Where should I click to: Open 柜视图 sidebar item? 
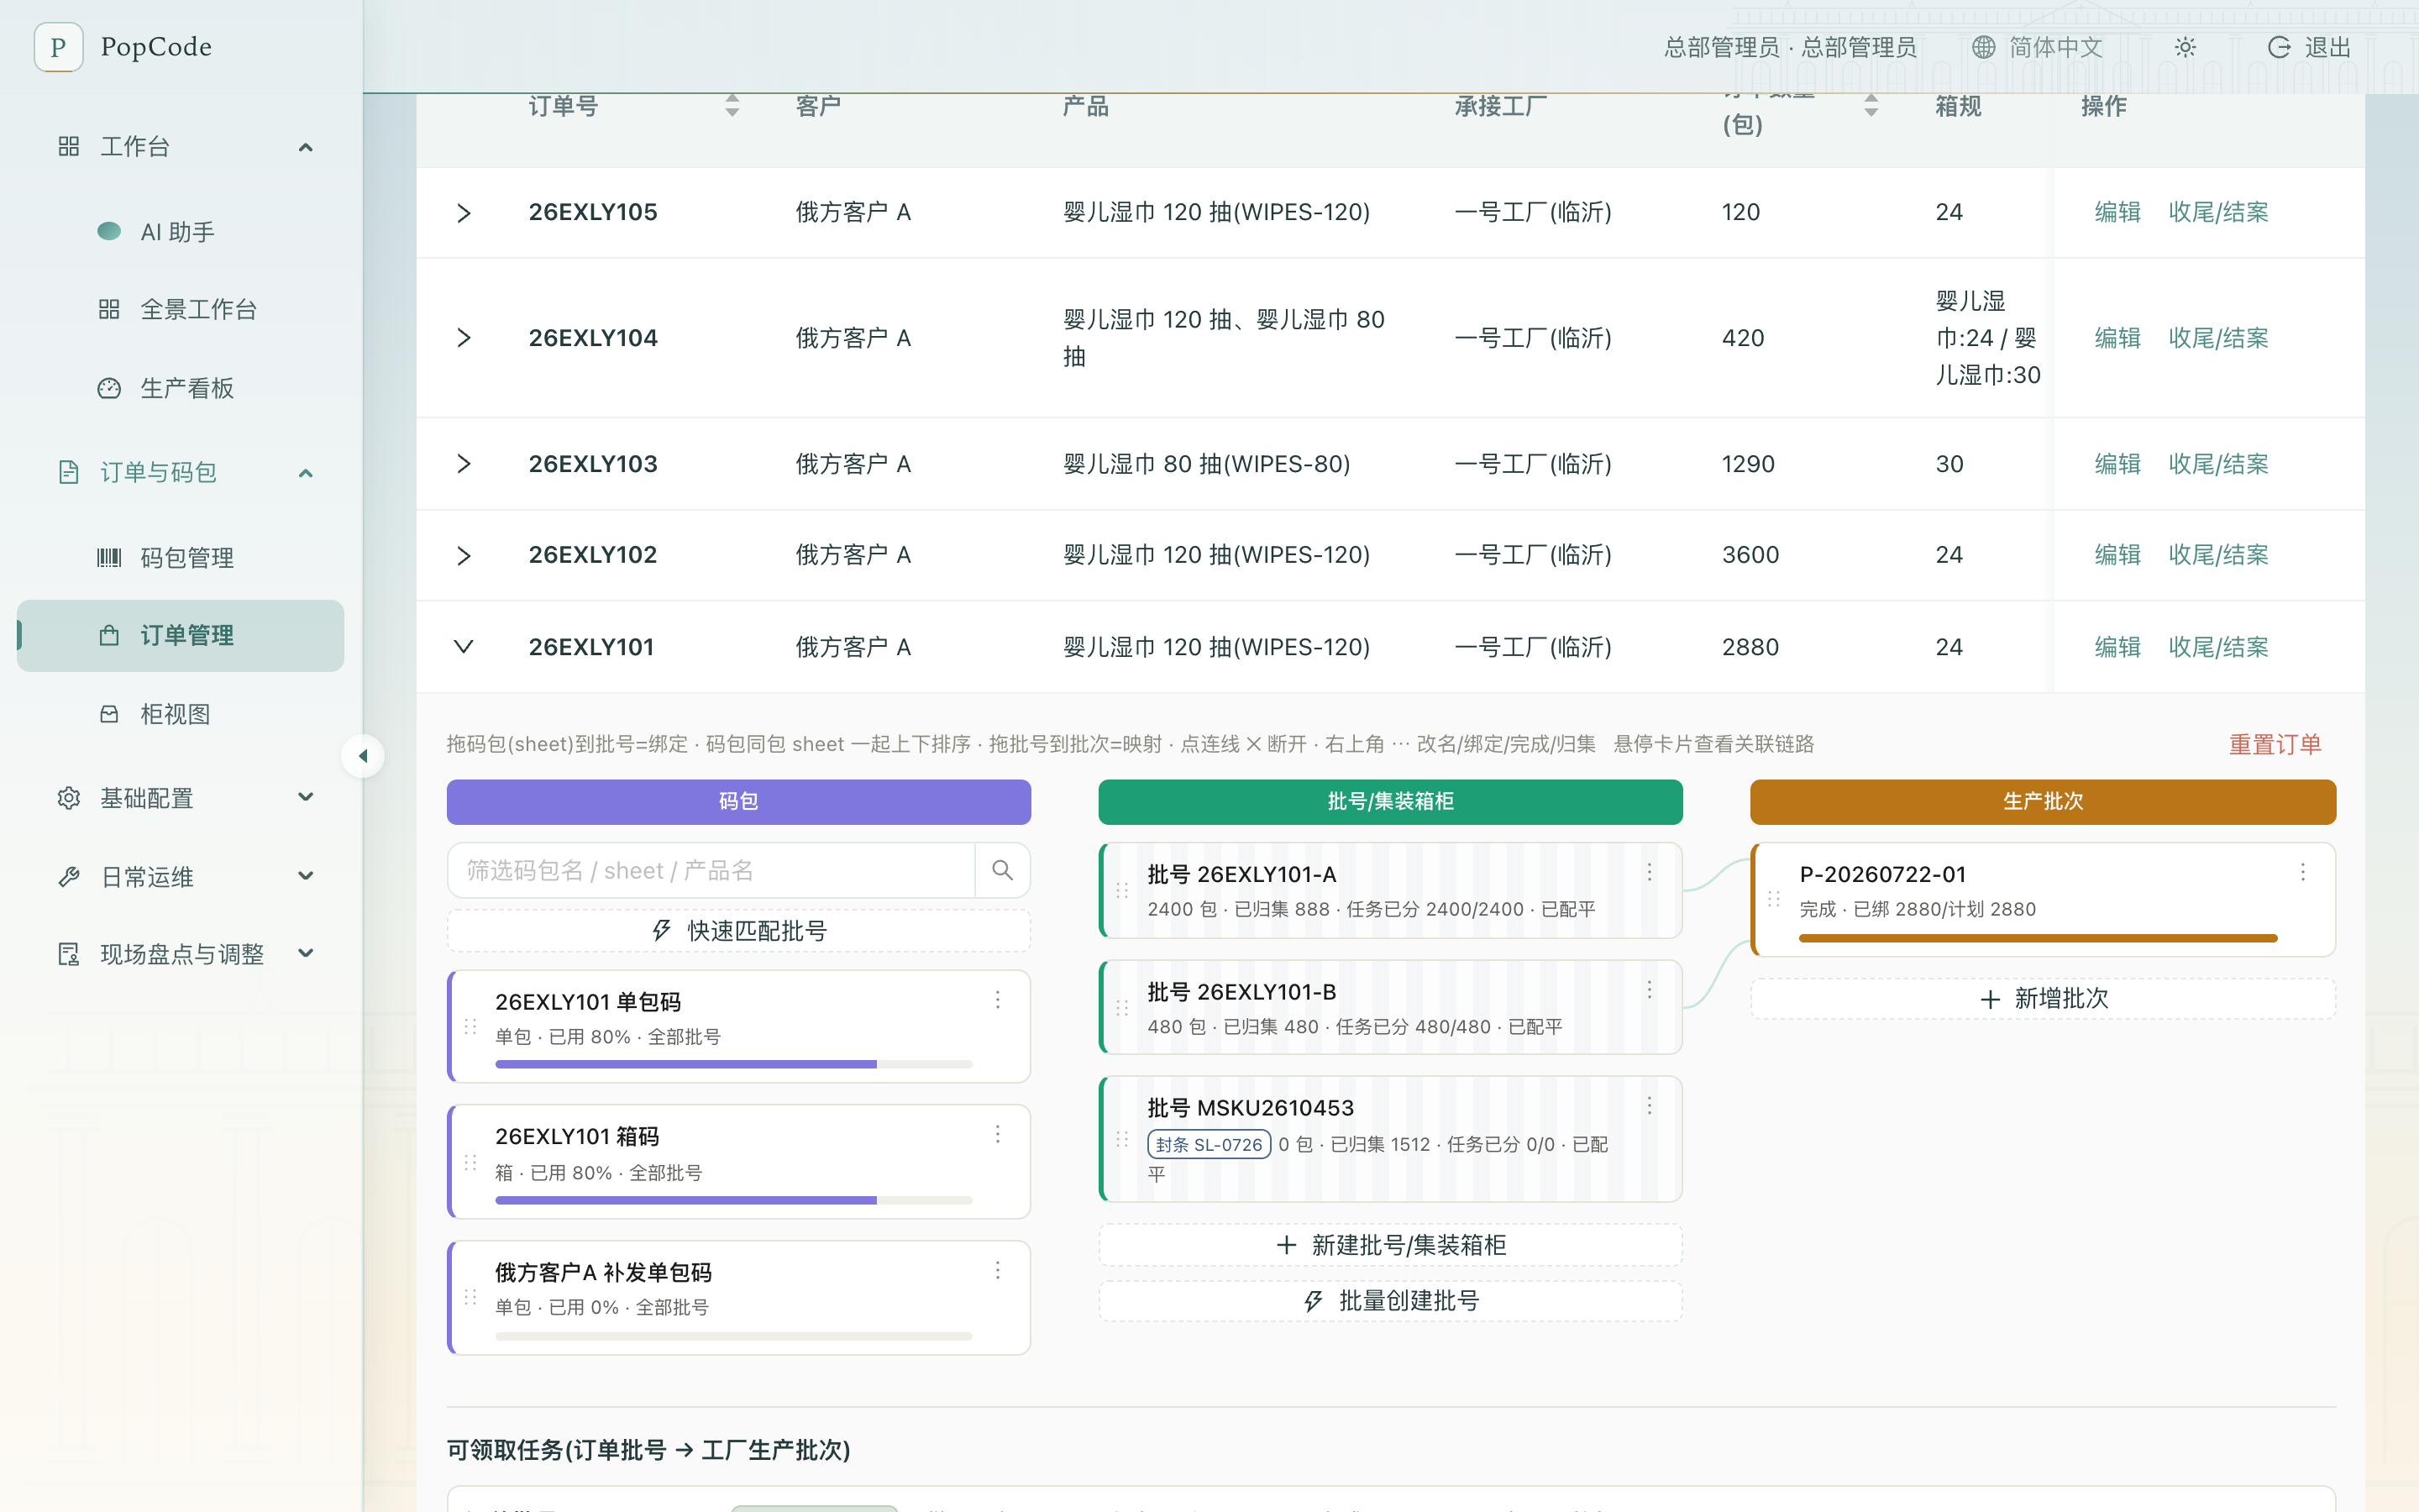coord(180,714)
